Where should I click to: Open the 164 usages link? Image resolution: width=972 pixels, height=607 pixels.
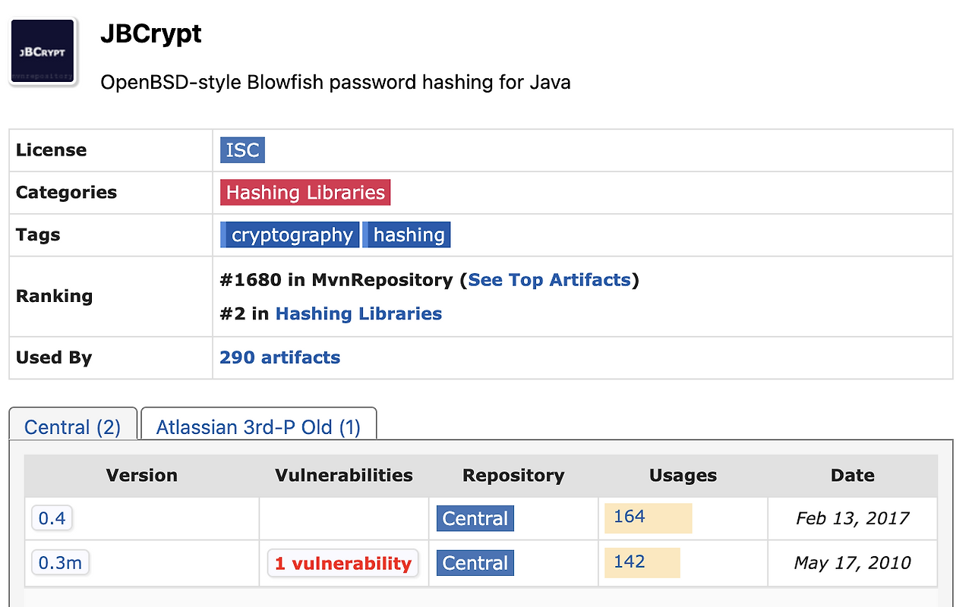click(x=630, y=517)
